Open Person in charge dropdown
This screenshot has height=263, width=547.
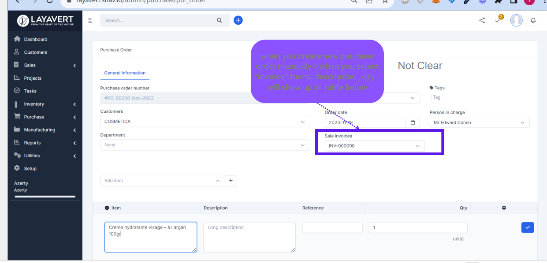479,122
